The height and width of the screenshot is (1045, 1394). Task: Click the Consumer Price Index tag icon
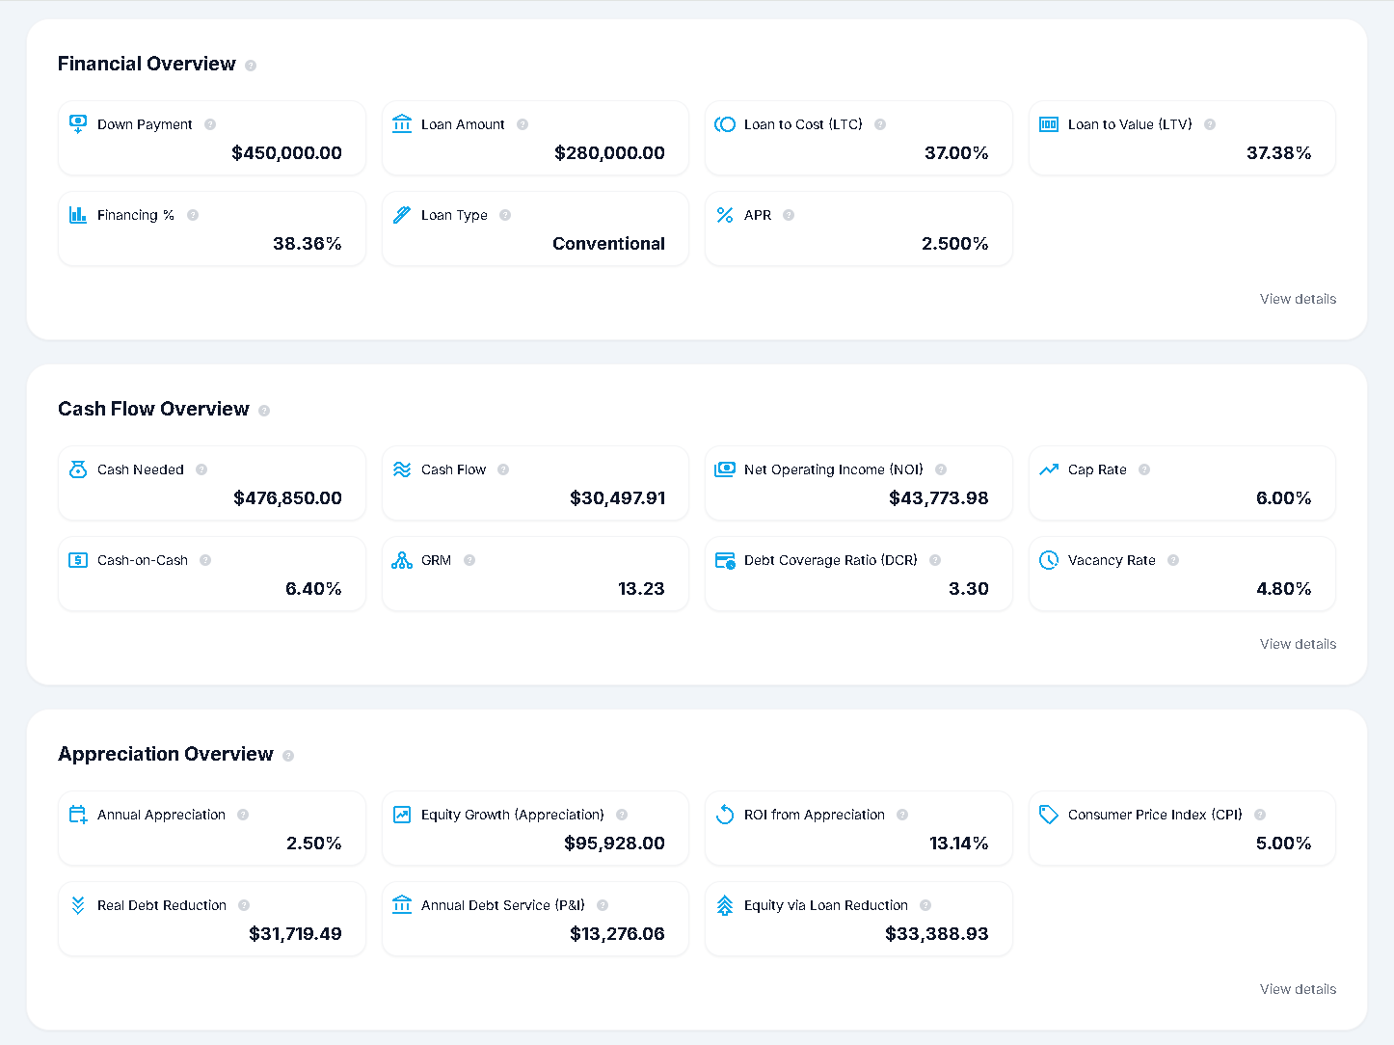pyautogui.click(x=1048, y=814)
